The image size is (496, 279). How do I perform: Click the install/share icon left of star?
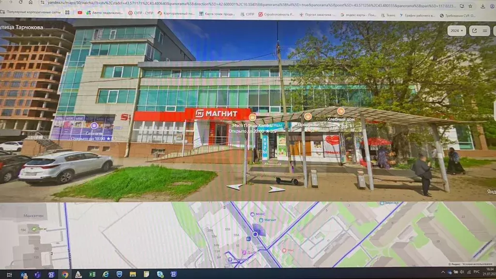(x=462, y=6)
